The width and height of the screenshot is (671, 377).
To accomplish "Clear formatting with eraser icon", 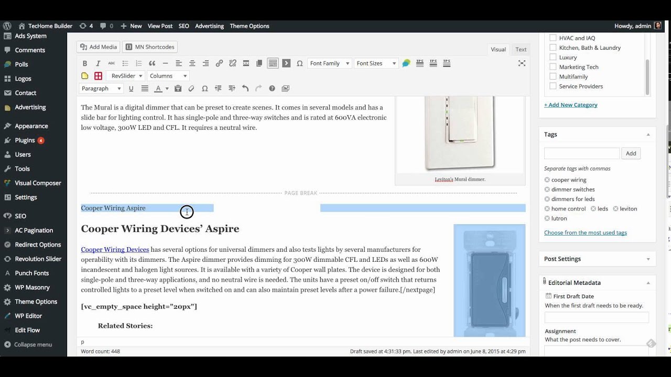I will (x=191, y=88).
